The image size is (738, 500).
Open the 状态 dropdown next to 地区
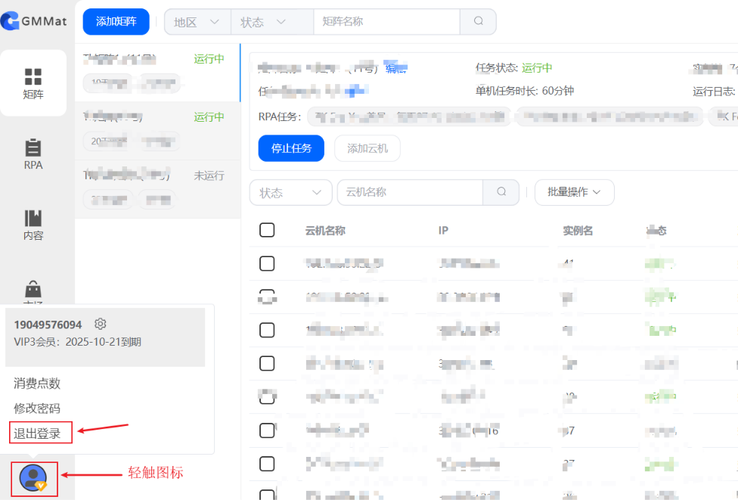tap(272, 22)
